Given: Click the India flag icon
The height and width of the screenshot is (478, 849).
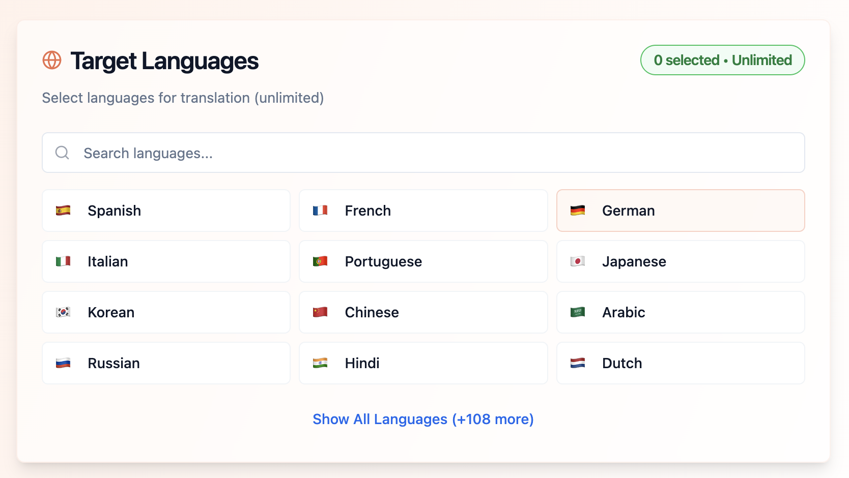Looking at the screenshot, I should 320,363.
